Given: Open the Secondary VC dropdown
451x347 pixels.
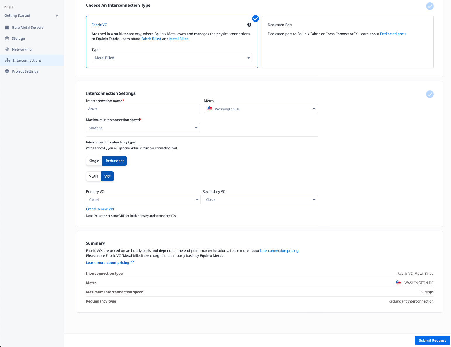Looking at the screenshot, I should 260,200.
